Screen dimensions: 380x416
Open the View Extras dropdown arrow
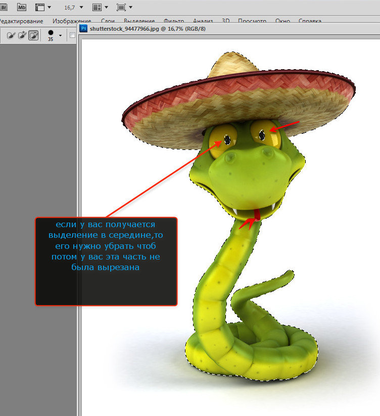pos(49,8)
